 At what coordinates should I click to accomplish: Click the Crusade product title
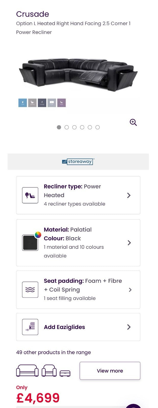[x=33, y=14]
